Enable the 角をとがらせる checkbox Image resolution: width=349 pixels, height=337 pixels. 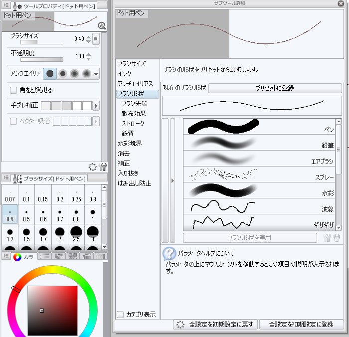14,90
